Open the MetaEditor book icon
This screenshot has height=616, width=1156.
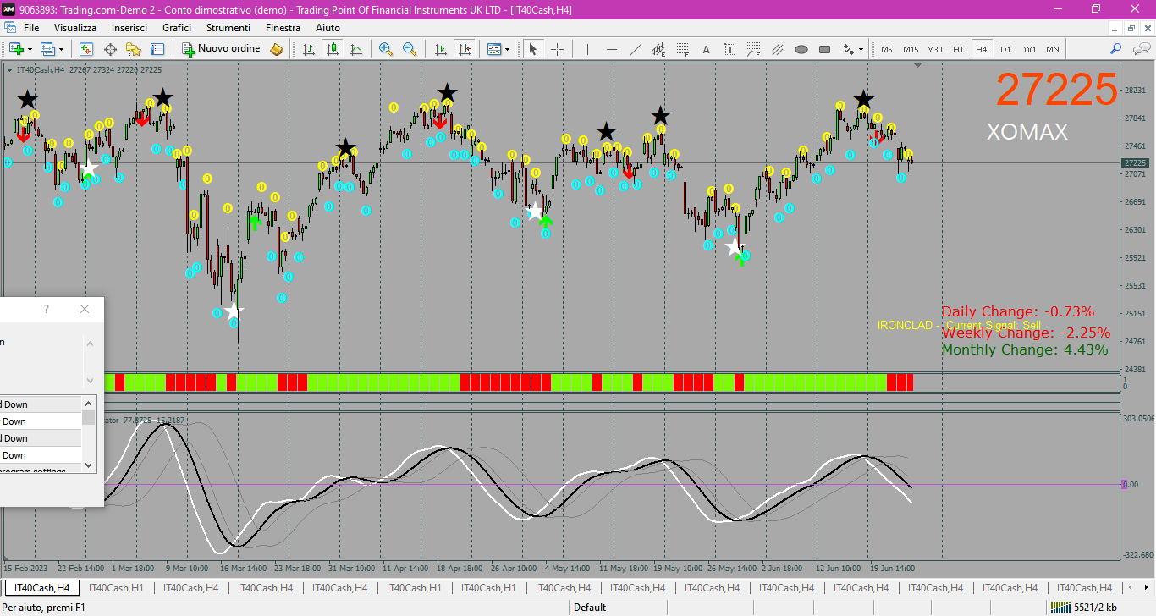tap(277, 49)
